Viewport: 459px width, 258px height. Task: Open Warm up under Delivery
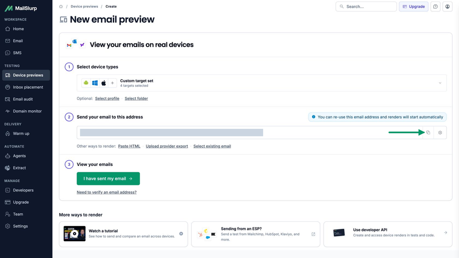point(26,134)
